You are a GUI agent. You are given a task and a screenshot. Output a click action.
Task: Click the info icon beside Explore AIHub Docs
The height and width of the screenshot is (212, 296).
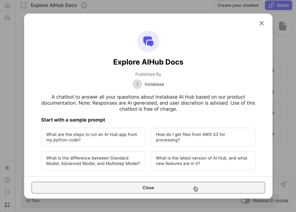(84, 5)
